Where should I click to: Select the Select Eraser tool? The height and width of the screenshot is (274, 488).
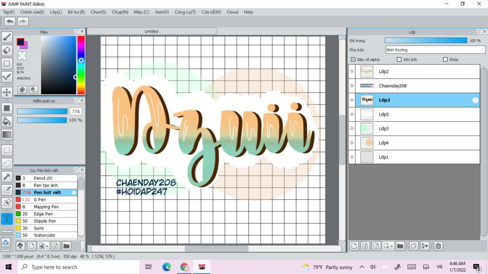7,203
